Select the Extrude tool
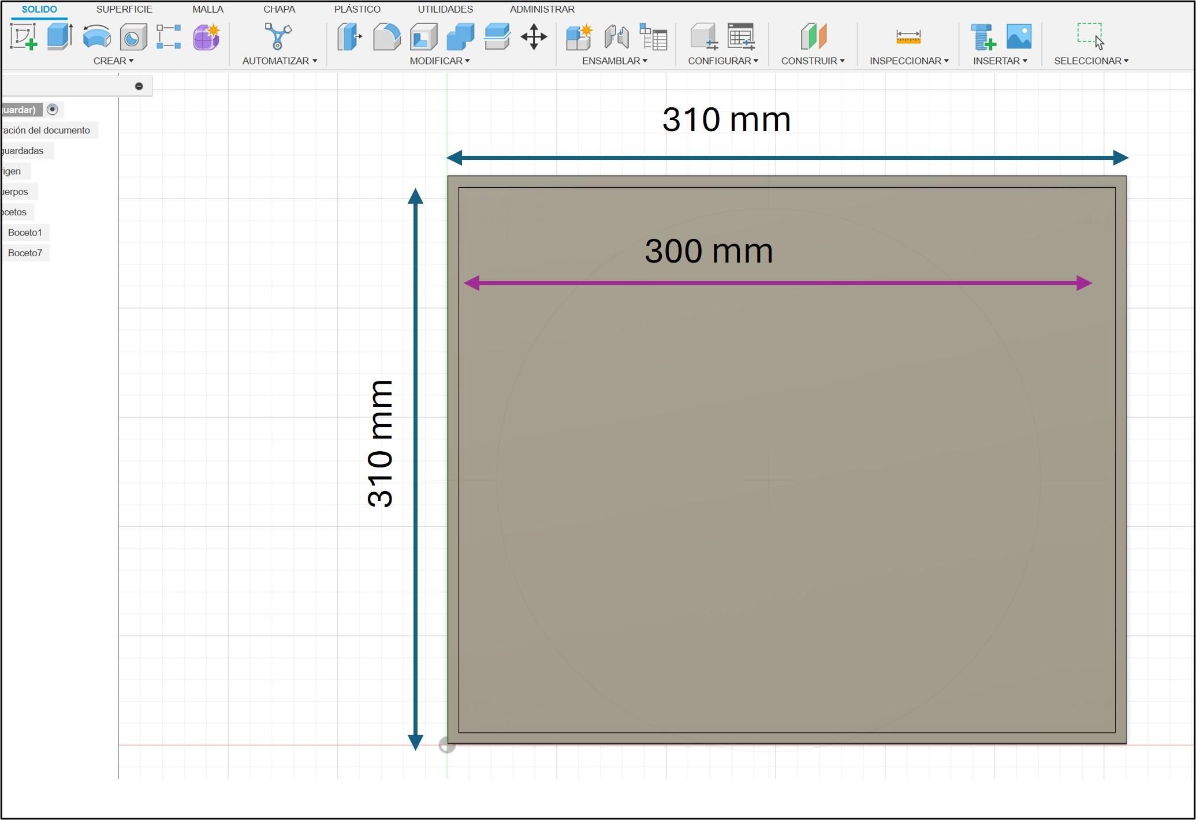This screenshot has height=820, width=1196. click(x=59, y=36)
